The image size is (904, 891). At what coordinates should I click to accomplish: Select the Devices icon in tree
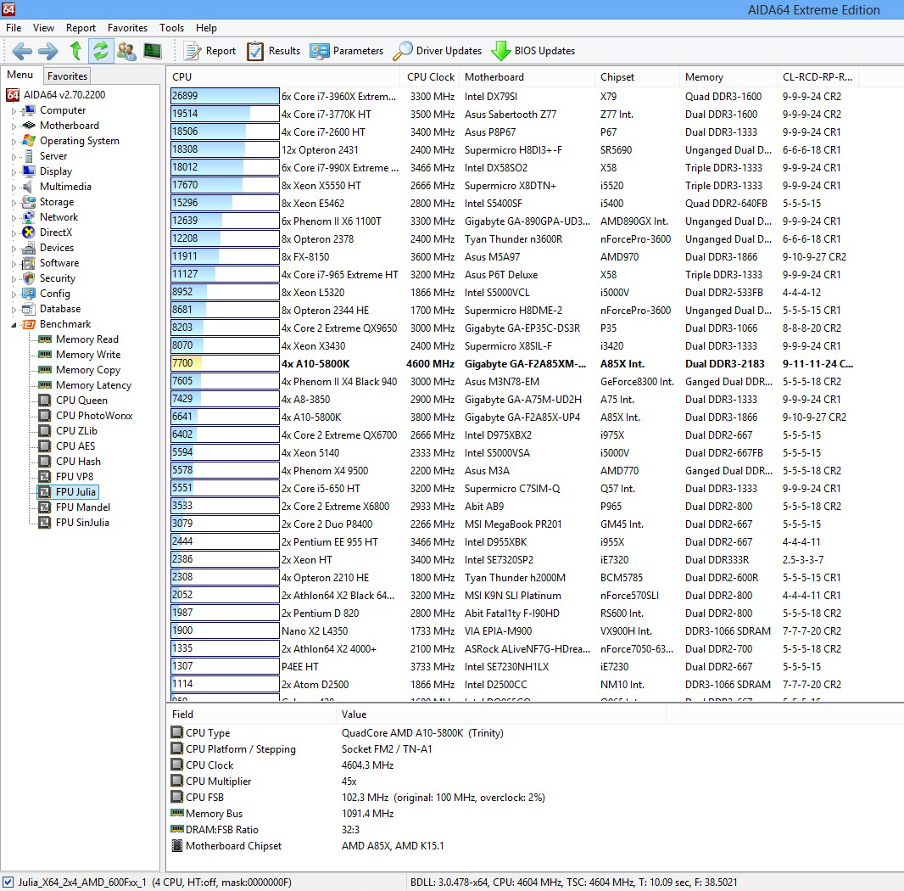tap(28, 248)
